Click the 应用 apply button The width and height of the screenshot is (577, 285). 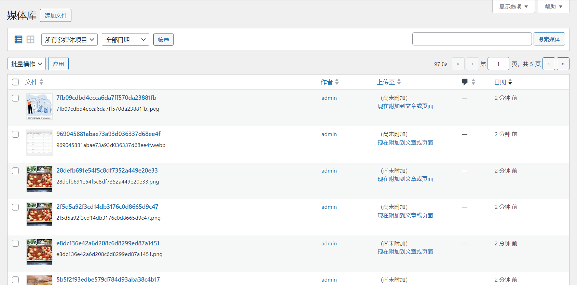tap(58, 64)
